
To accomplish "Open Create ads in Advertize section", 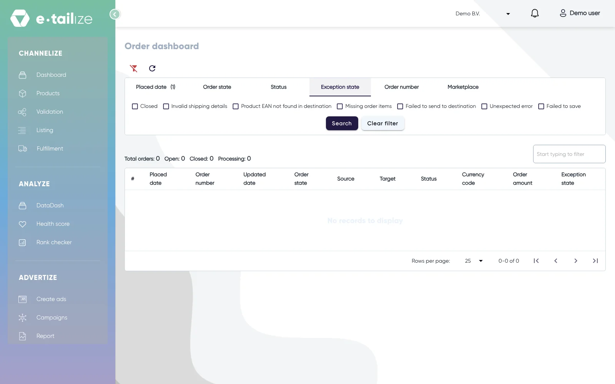I will click(51, 299).
